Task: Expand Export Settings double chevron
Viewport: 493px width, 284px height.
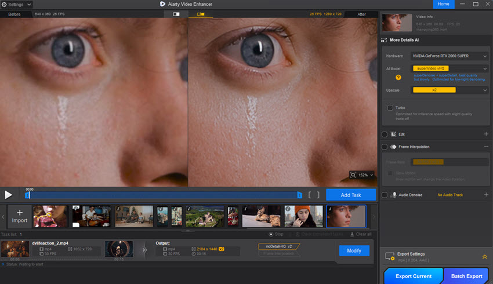Action: (x=484, y=257)
